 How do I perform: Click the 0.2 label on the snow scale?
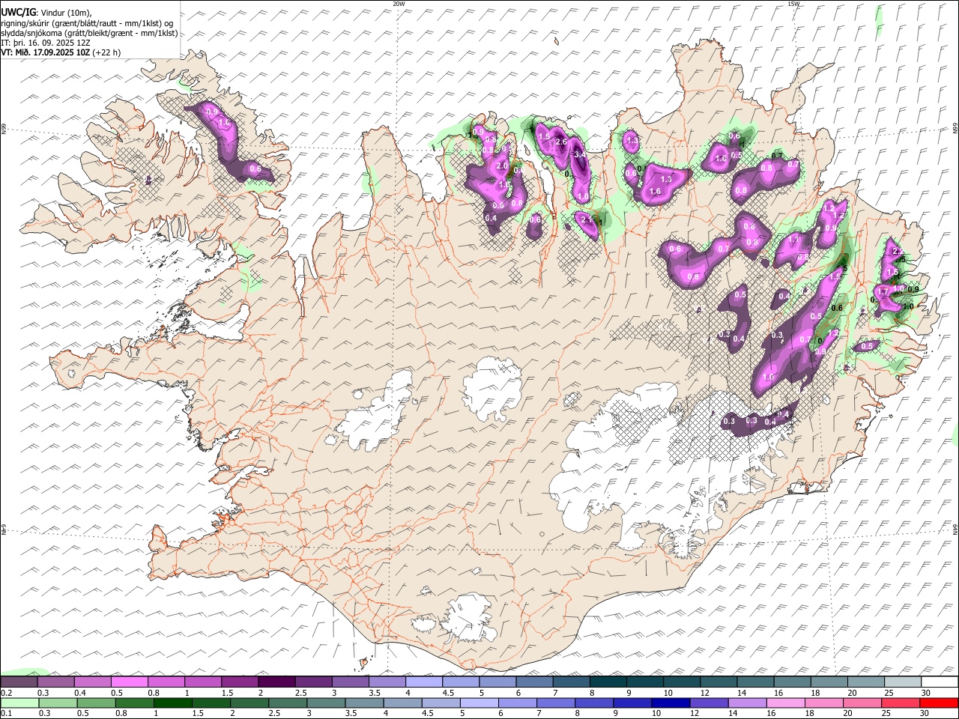pos(5,693)
